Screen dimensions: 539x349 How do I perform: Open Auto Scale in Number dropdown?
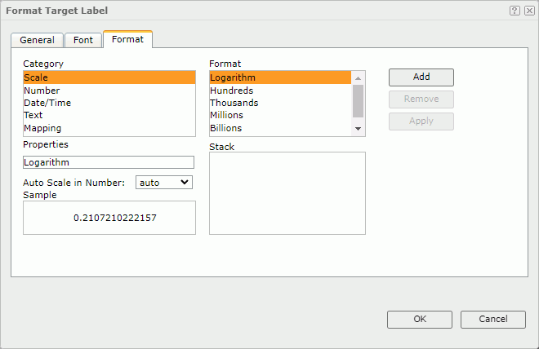(x=163, y=183)
